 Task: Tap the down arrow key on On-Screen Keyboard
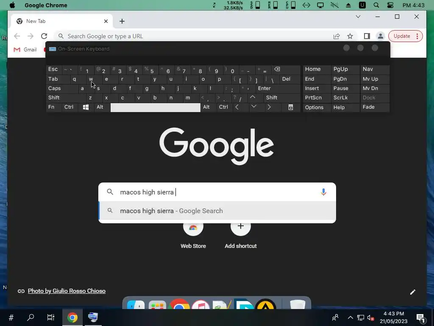tap(253, 107)
